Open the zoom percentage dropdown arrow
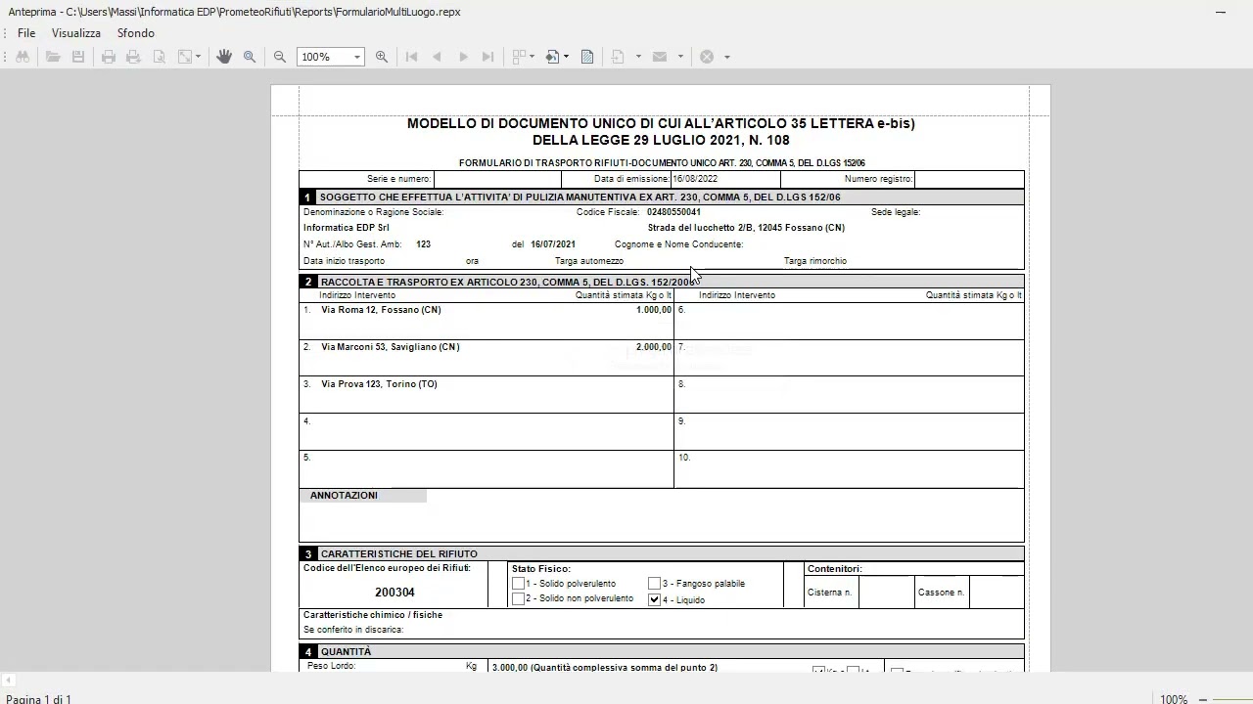1253x704 pixels. pyautogui.click(x=357, y=57)
